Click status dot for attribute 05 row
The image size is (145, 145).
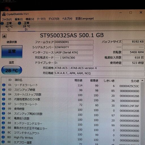[x=4, y=99]
